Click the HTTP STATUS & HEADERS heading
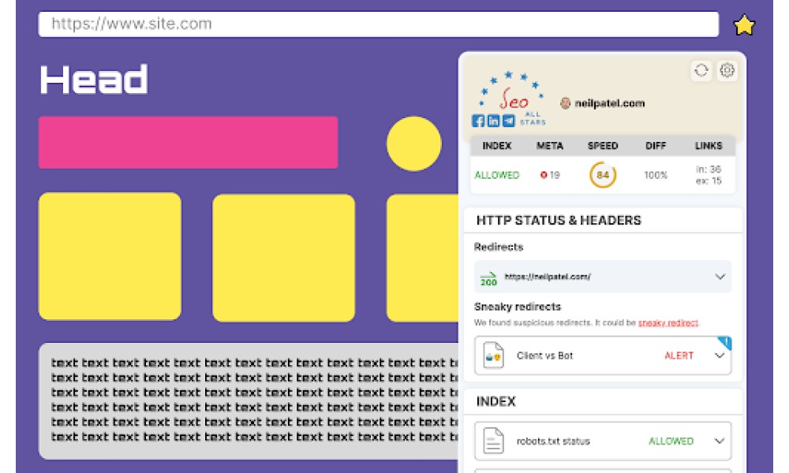This screenshot has height=473, width=789. (x=559, y=220)
